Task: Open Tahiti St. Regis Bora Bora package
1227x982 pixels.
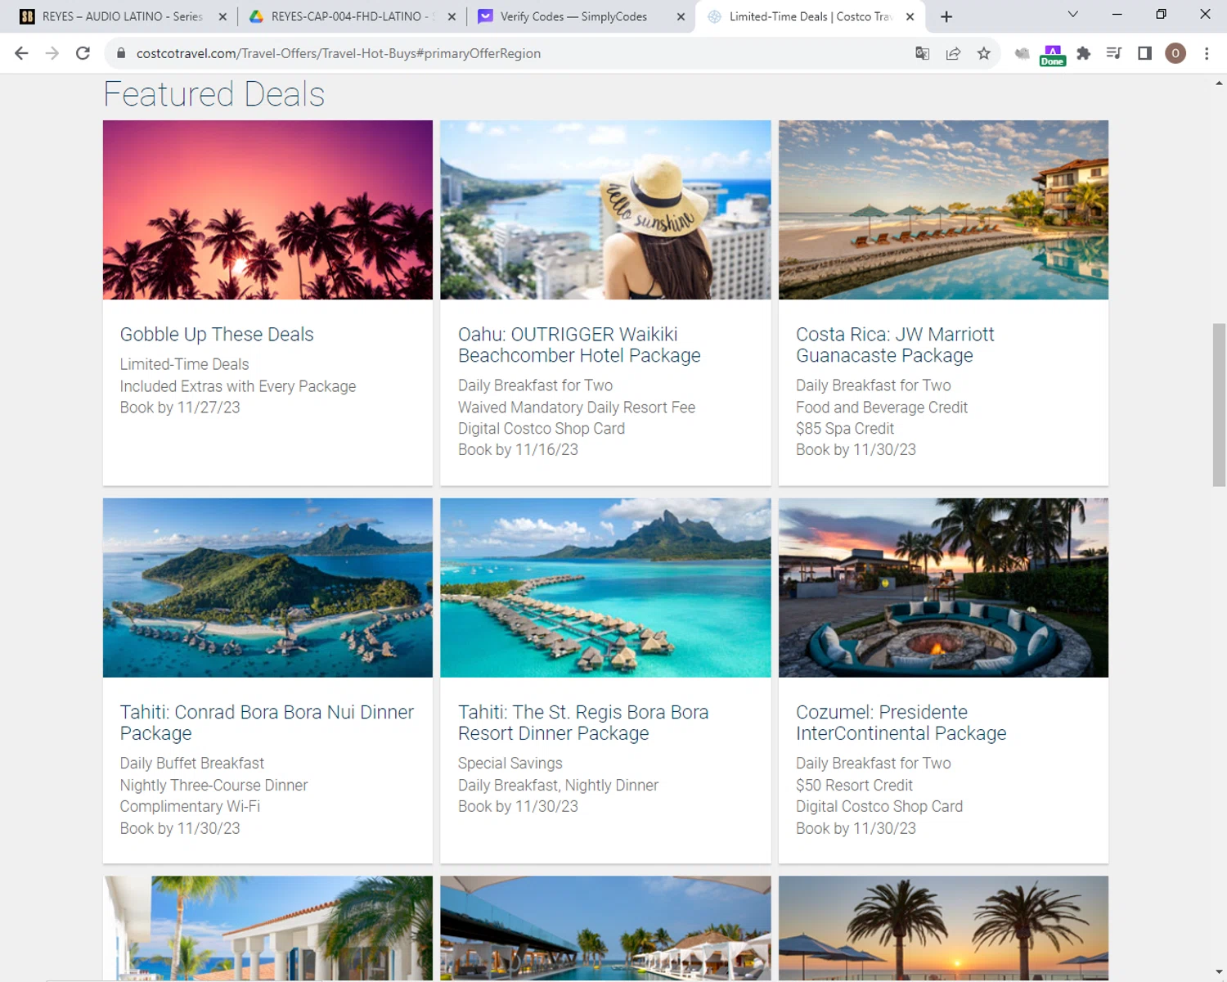Action: click(x=583, y=723)
